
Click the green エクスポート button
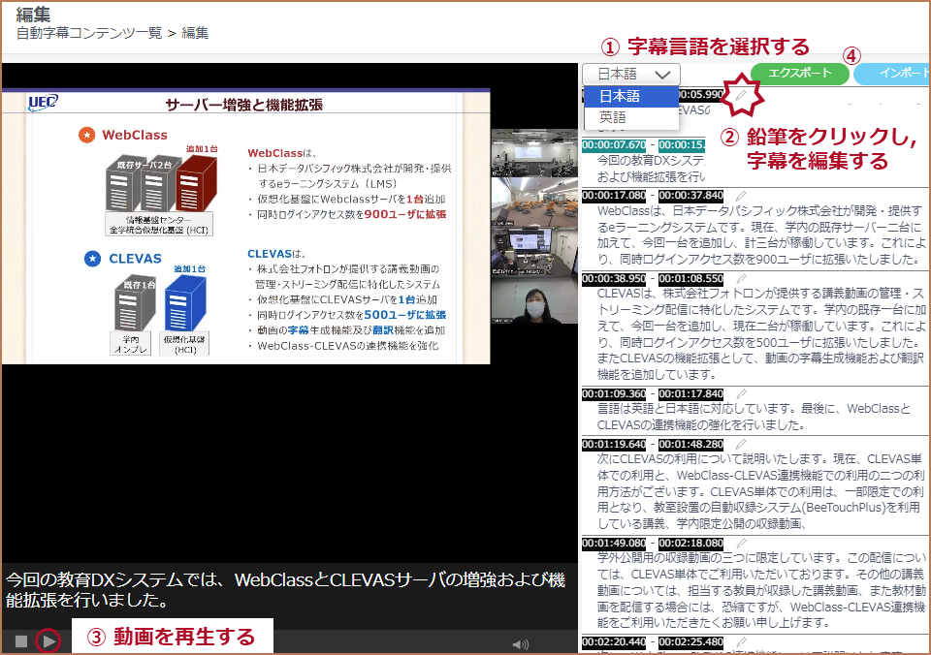click(800, 74)
